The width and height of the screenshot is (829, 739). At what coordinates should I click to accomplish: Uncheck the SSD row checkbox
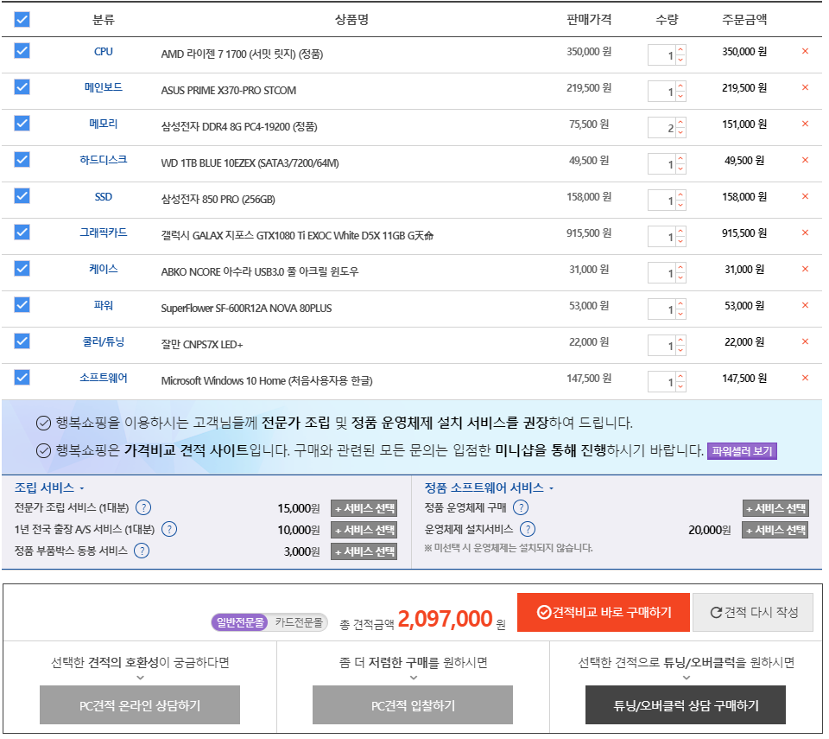coord(22,197)
